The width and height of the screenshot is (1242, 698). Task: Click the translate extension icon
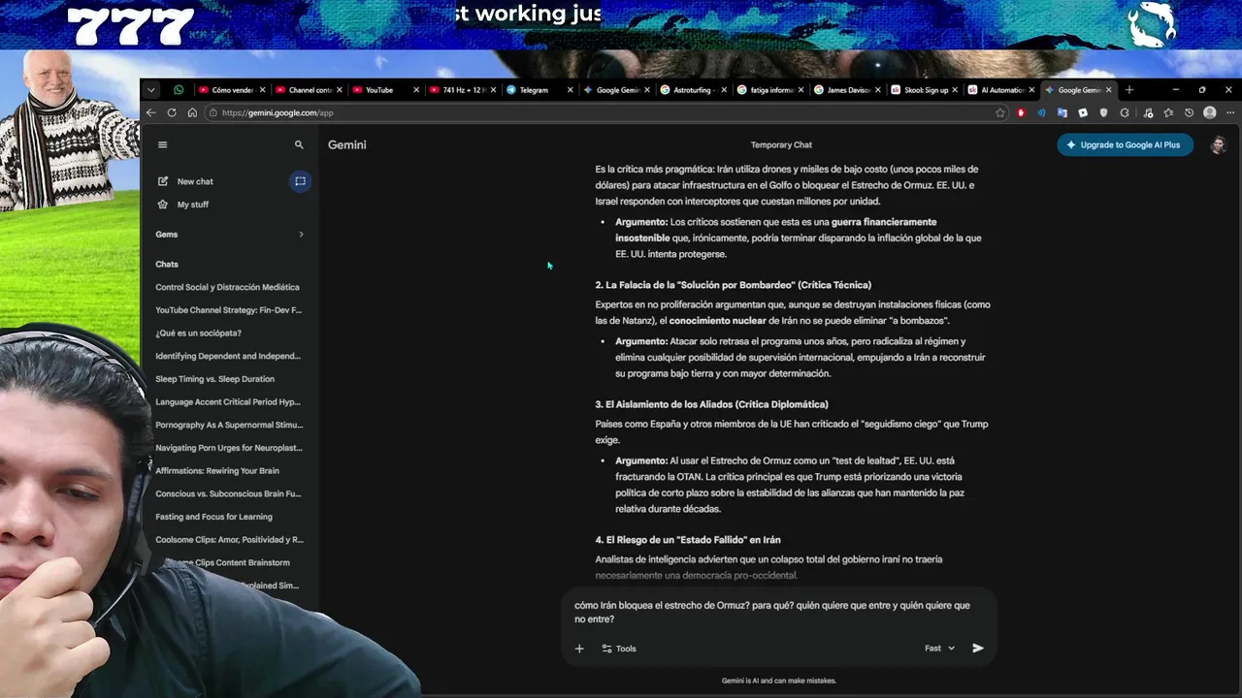click(1062, 112)
